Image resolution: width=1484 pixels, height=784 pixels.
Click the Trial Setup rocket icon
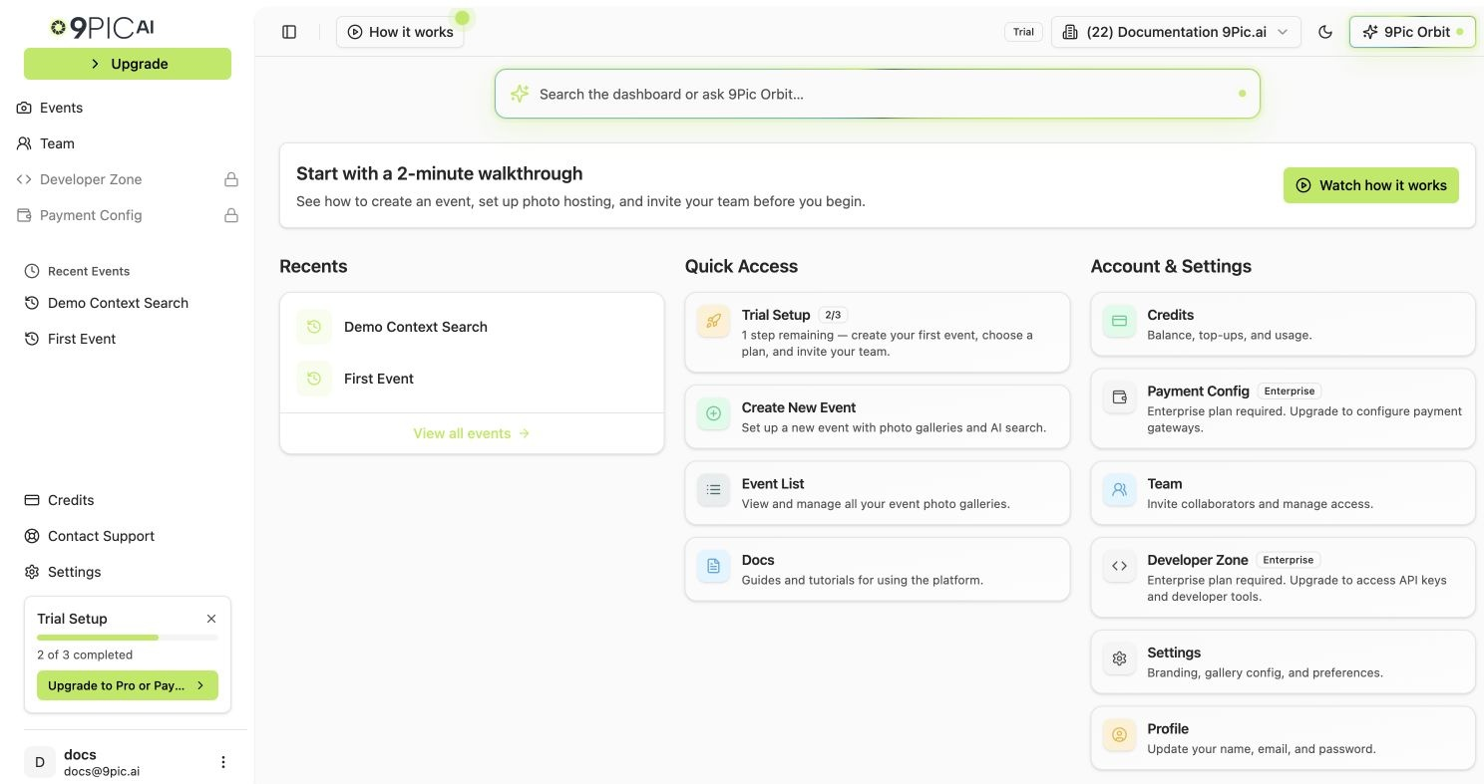tap(713, 321)
